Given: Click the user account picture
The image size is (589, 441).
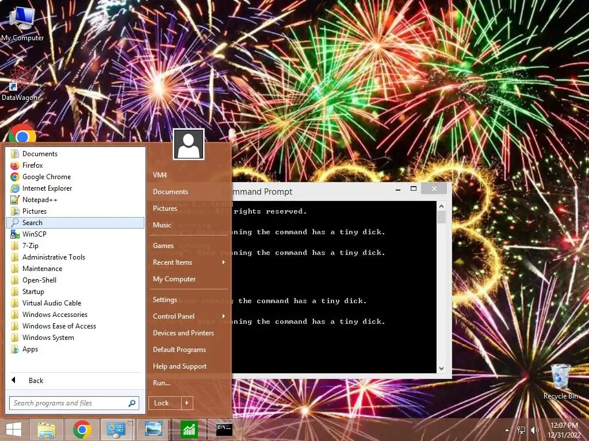Looking at the screenshot, I should (x=189, y=144).
